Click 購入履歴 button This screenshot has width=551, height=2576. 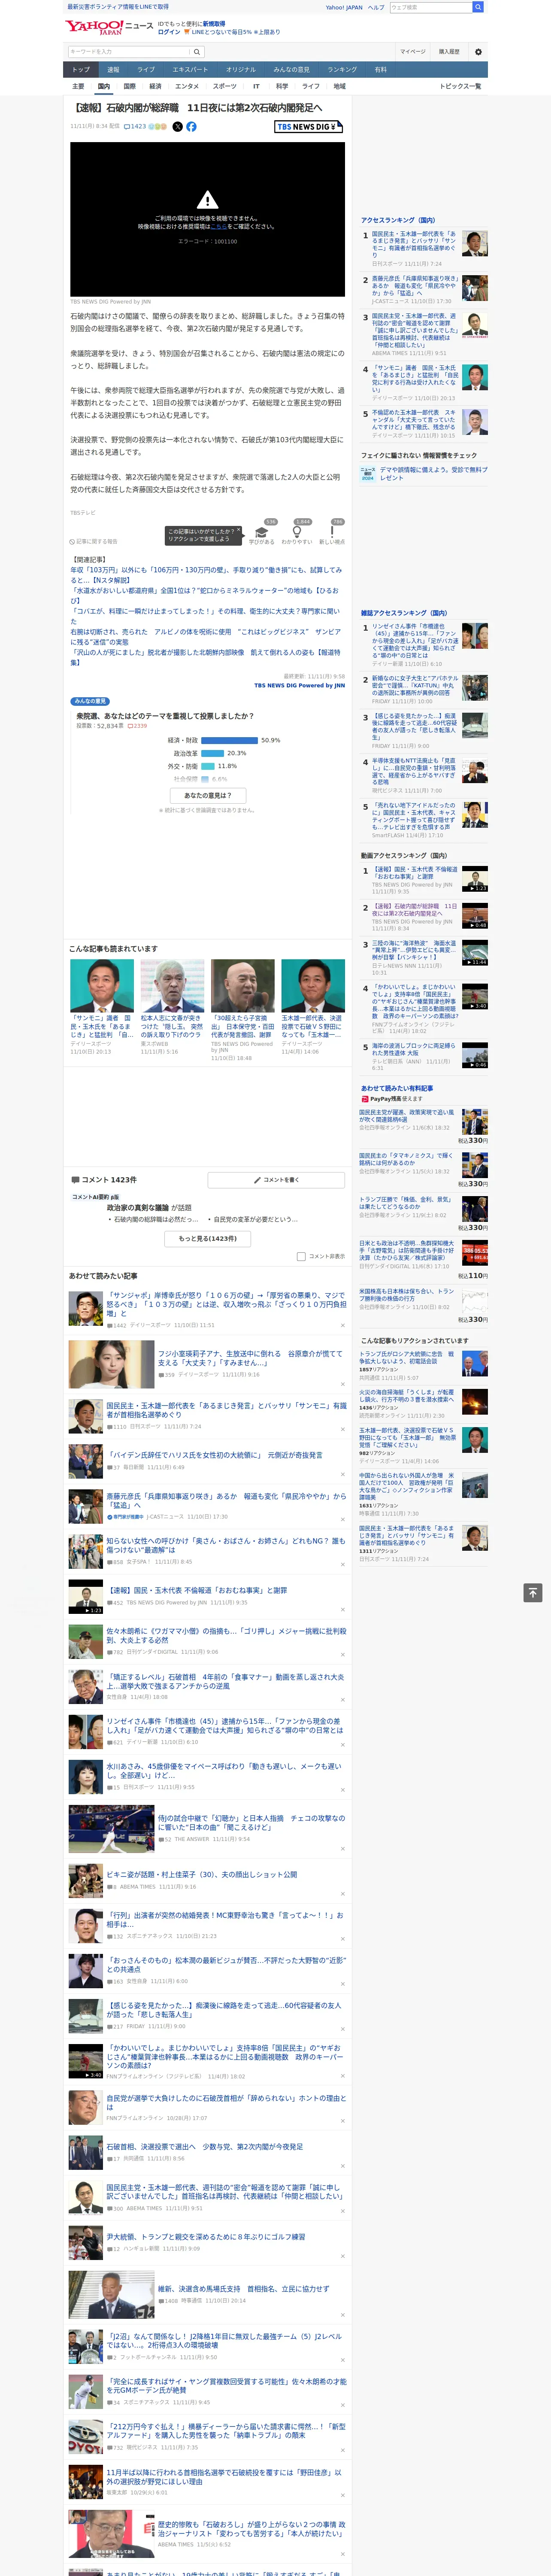(449, 51)
